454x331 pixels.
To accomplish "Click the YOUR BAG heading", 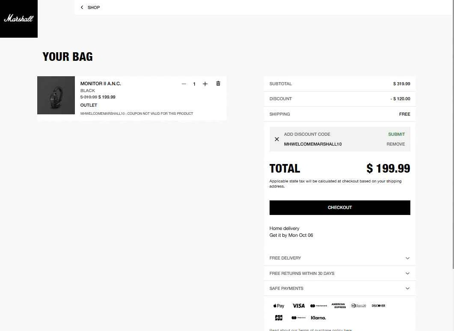I will (68, 57).
